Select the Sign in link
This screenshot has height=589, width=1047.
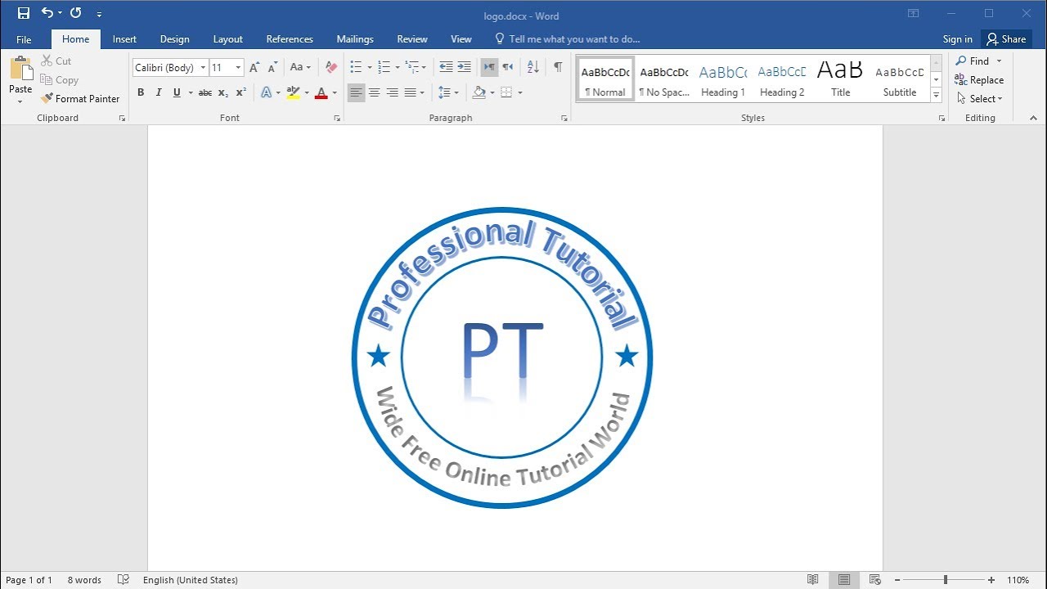[x=957, y=38]
